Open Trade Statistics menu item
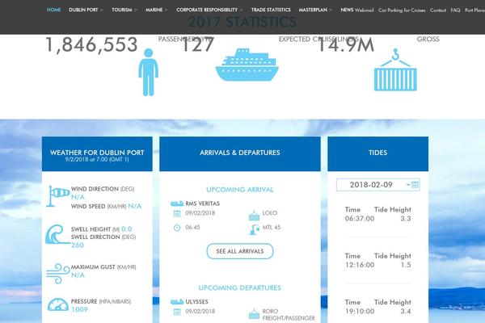 (x=271, y=10)
